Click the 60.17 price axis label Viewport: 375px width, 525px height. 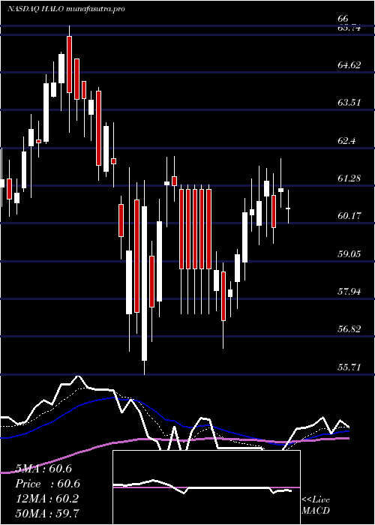pos(349,216)
